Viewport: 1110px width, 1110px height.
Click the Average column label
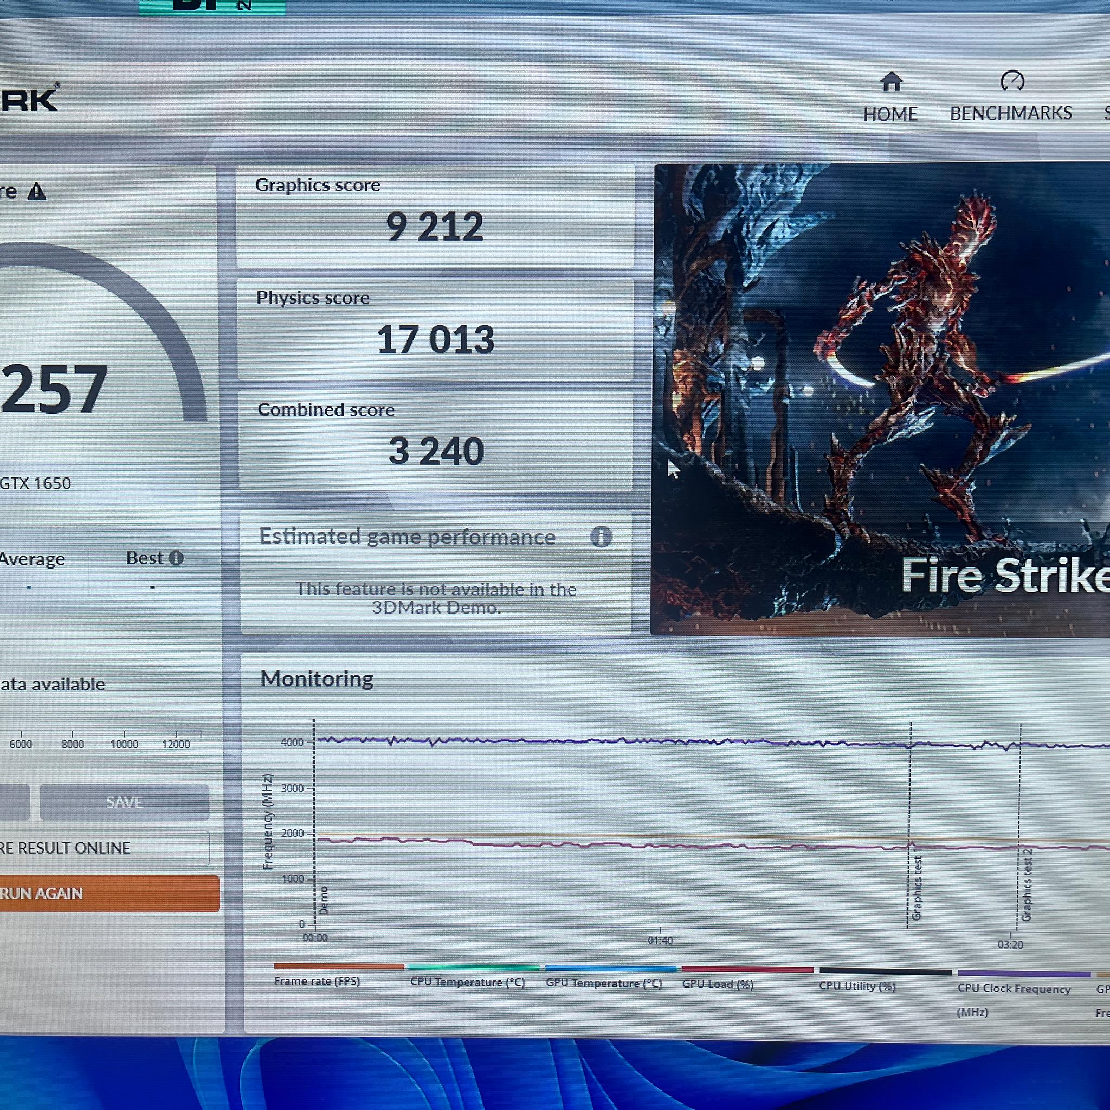[31, 559]
